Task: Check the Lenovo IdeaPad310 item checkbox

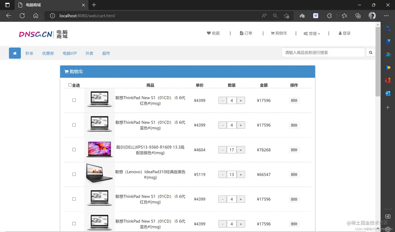Action: (x=74, y=174)
